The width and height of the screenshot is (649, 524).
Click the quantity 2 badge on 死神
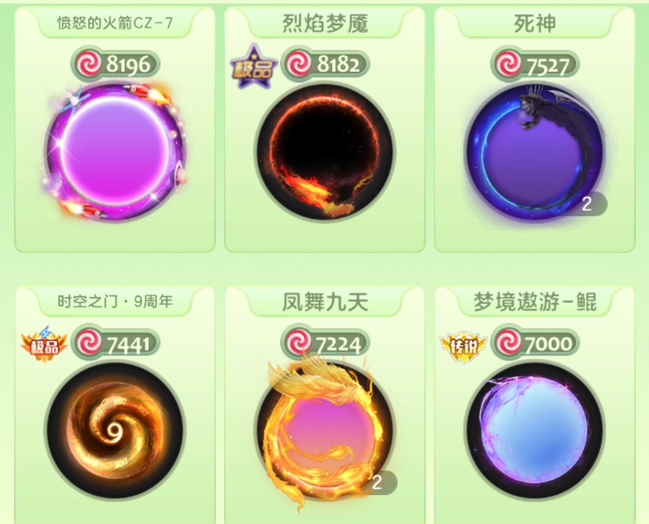click(x=587, y=204)
